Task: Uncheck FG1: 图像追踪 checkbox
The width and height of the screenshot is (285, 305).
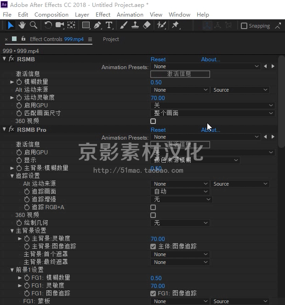Action: [x=153, y=293]
